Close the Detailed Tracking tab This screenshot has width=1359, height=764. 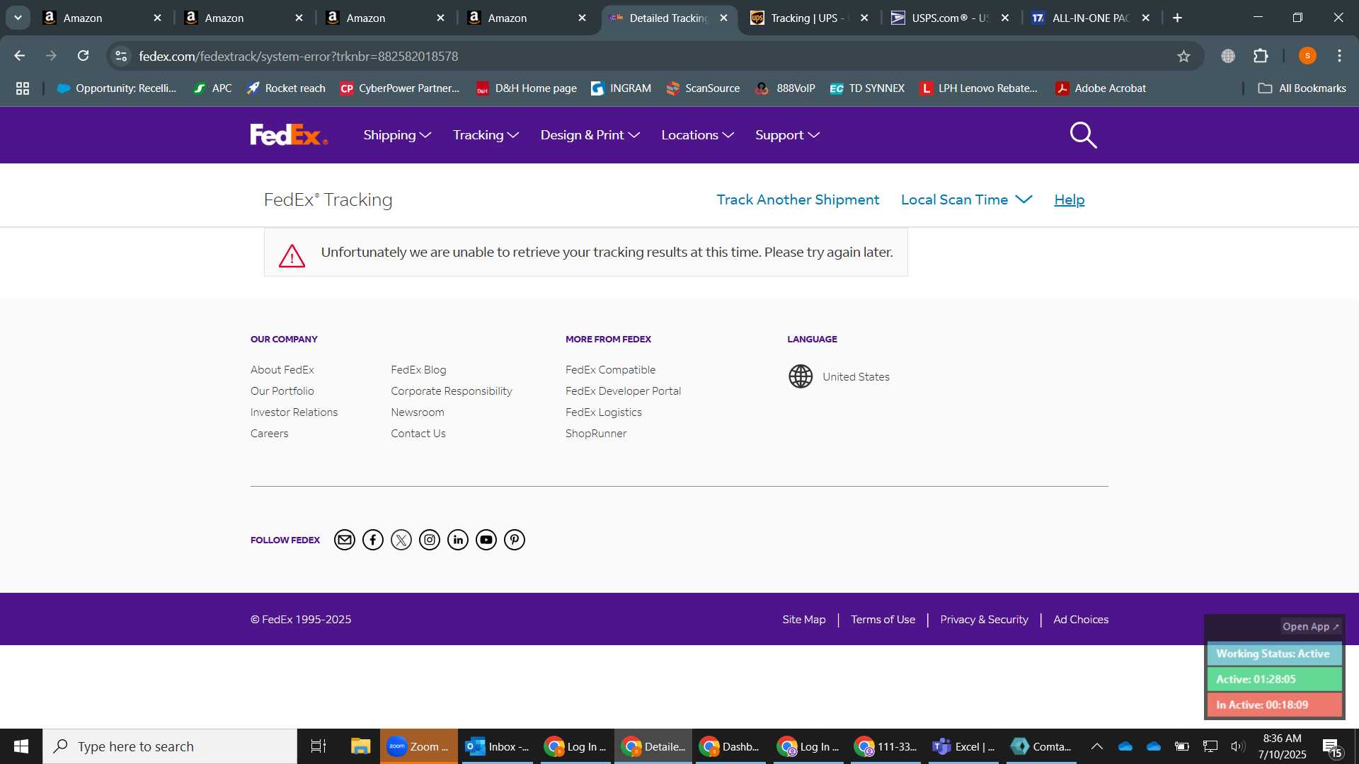[x=723, y=18]
